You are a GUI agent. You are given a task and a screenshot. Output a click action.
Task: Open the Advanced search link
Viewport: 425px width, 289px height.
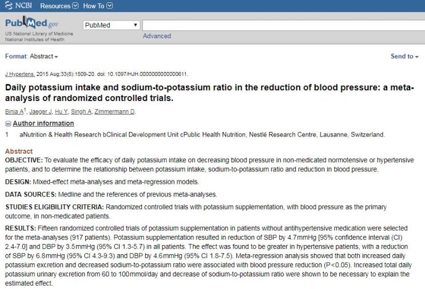157,36
